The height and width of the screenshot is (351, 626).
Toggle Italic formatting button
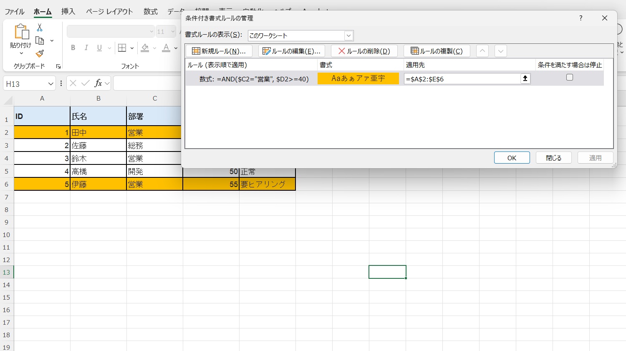(x=86, y=48)
